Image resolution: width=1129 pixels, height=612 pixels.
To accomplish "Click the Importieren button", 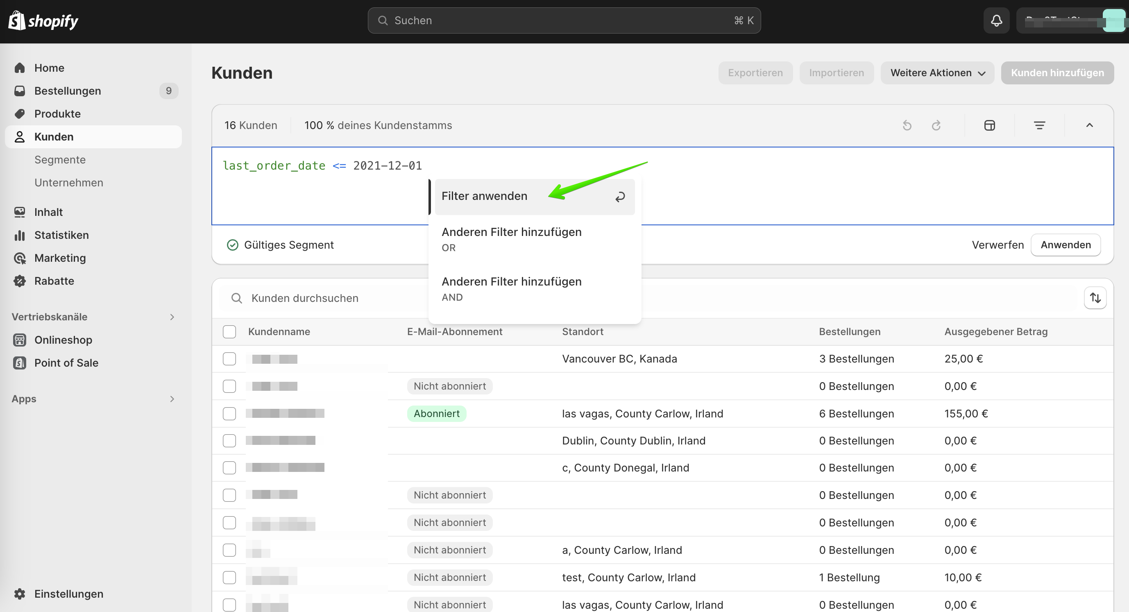I will (837, 73).
